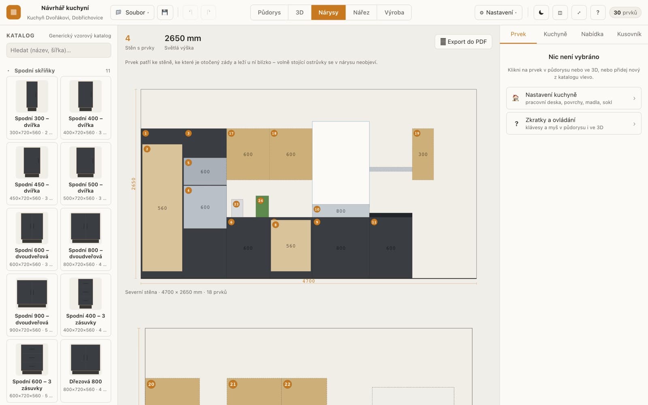Switch to the Půdorys view tab

pos(269,13)
